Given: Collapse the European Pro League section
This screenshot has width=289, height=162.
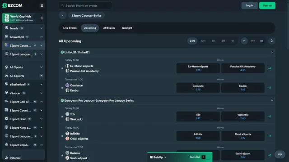Looking at the screenshot, I should coord(271,100).
